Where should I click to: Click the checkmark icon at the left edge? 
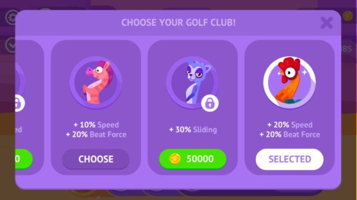11,45
